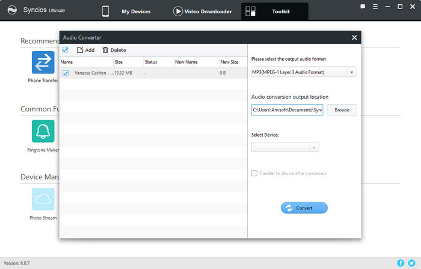Open the Twitter link icon

(x=411, y=263)
